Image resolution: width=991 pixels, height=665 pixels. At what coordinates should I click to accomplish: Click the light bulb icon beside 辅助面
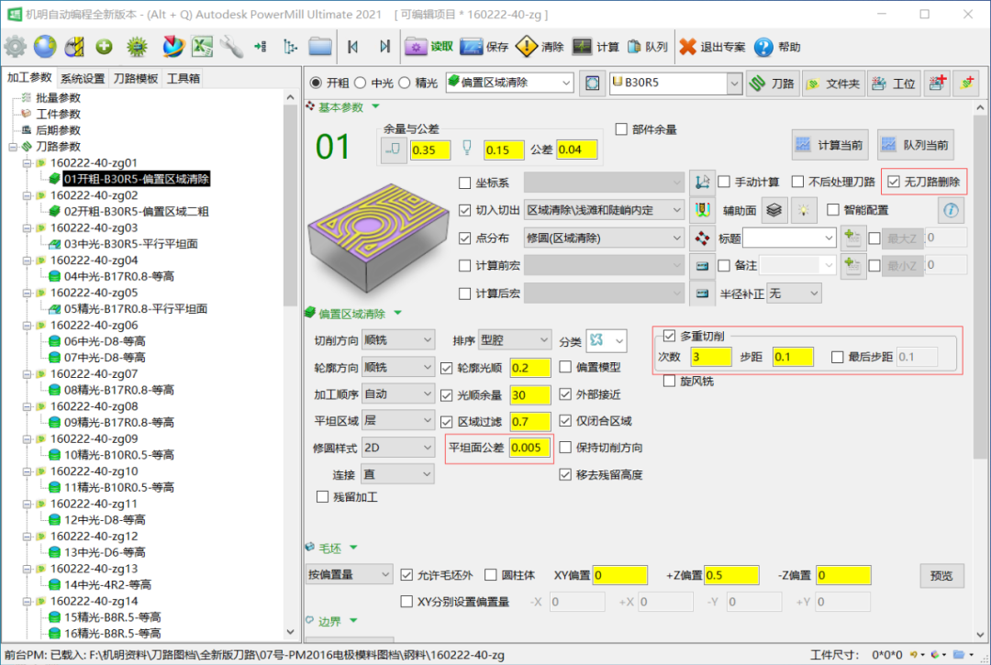coord(805,210)
